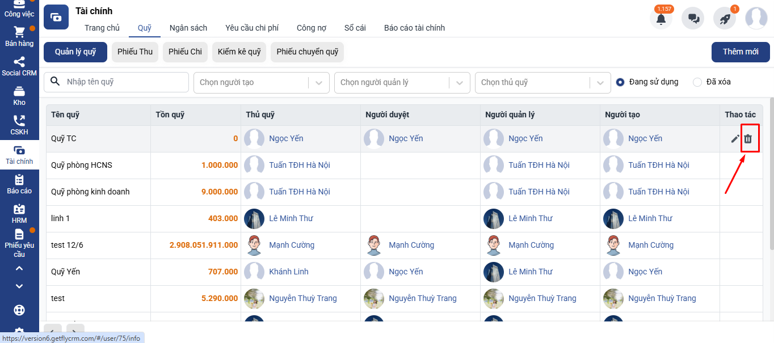Click the Thêm mới button
Screen dimensions: 774x343
point(740,52)
